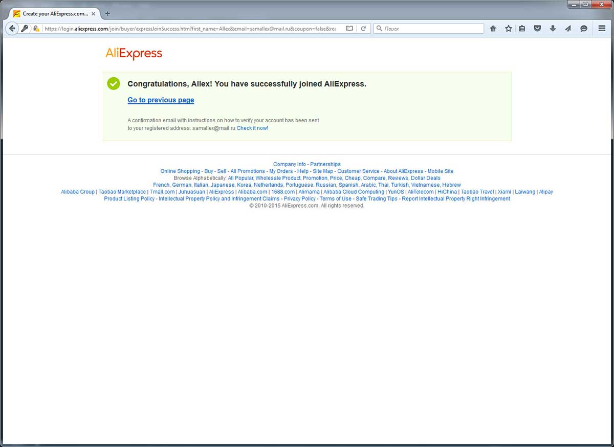Click the Cheap browse link
This screenshot has width=614, height=447.
pos(353,178)
